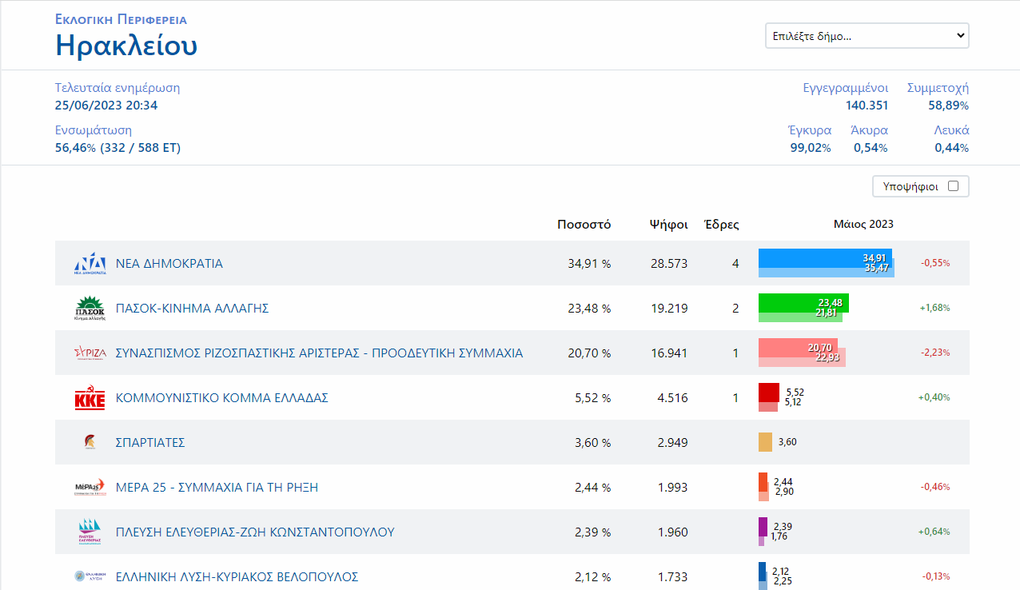The width and height of the screenshot is (1020, 590).
Task: Click the PASOK party logo
Action: [90, 309]
